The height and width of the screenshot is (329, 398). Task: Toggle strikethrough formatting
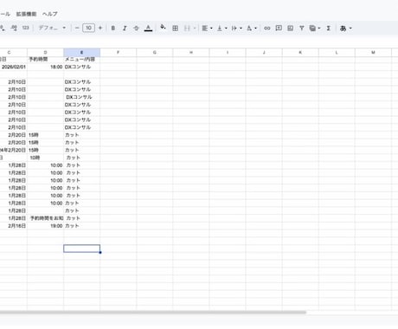coord(136,28)
